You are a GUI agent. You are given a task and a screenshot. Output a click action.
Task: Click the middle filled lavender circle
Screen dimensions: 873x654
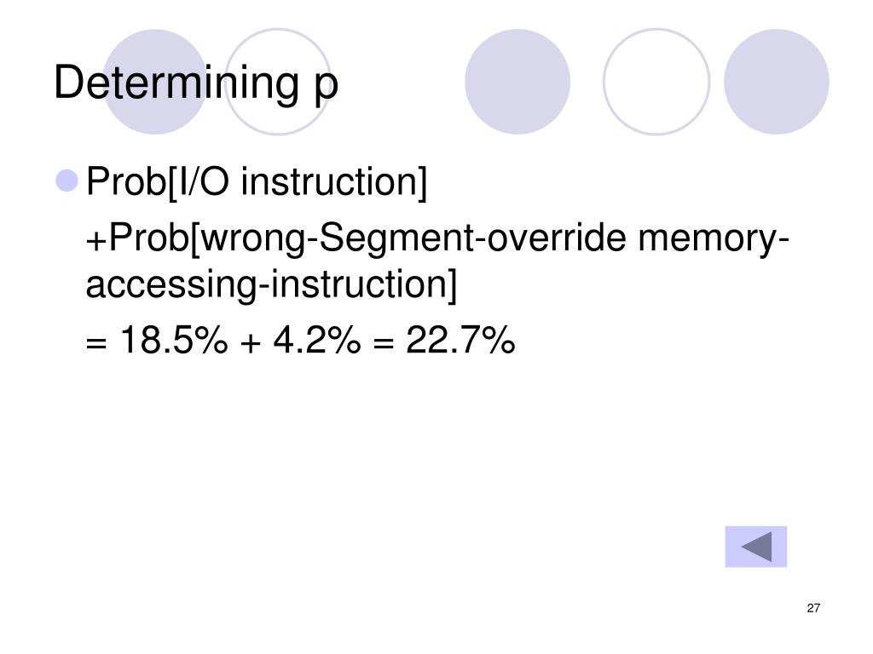click(x=517, y=82)
